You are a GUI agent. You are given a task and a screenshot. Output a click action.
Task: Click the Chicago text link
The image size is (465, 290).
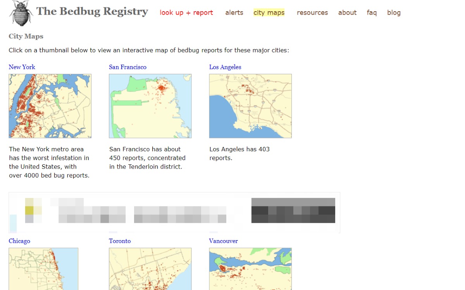pos(19,241)
